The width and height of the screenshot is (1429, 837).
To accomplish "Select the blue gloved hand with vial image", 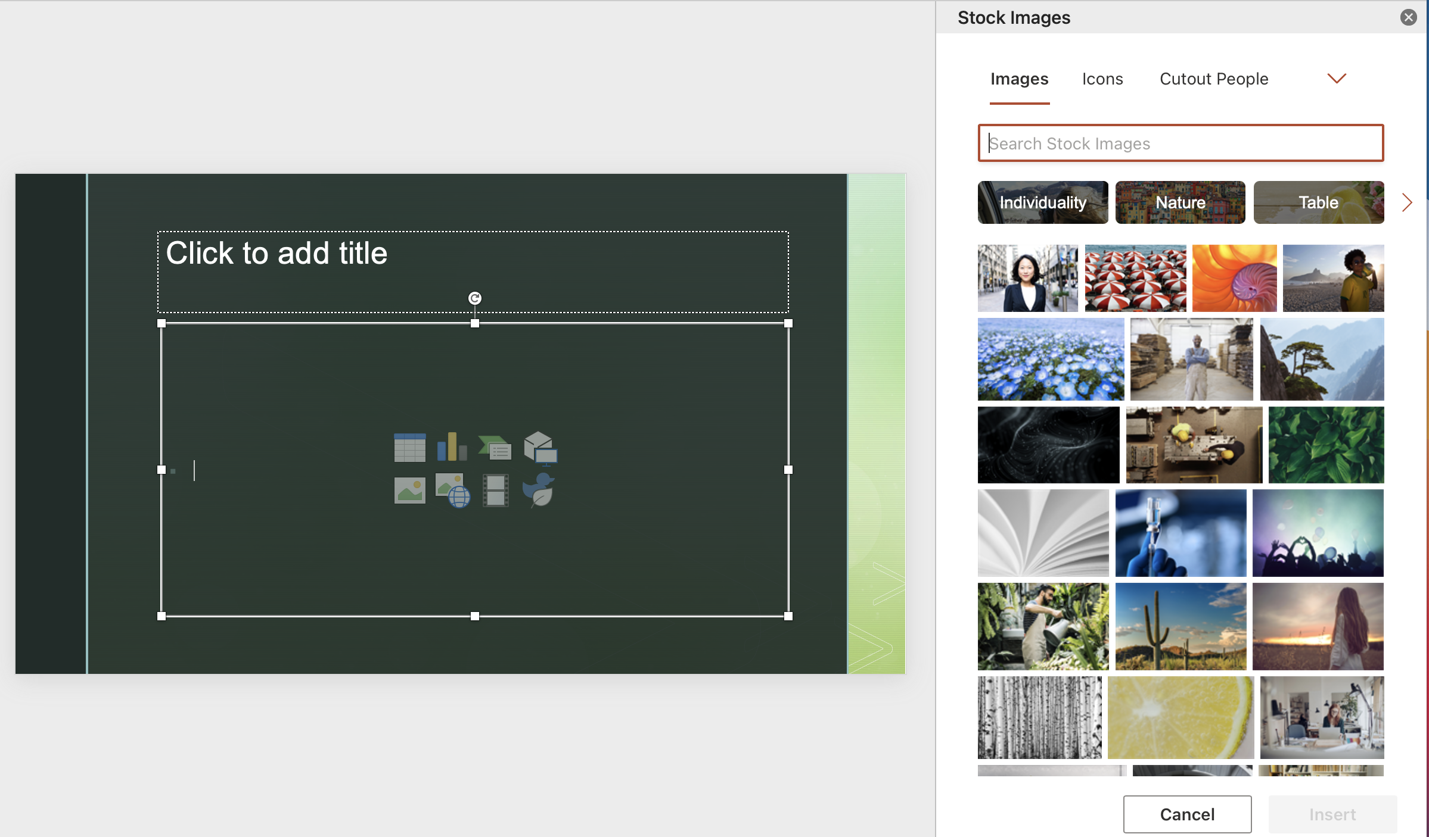I will (1181, 533).
